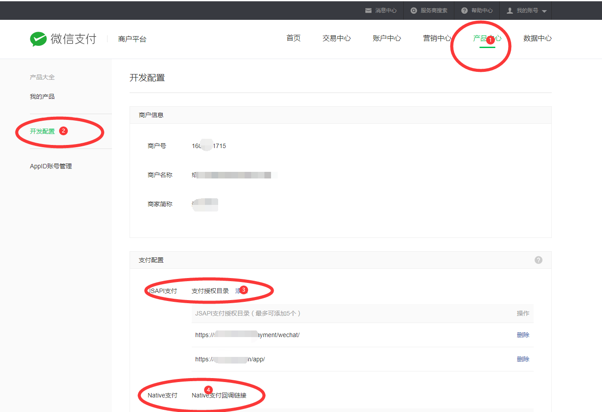Click the /app/ URL row
This screenshot has width=602, height=412.
click(x=363, y=359)
